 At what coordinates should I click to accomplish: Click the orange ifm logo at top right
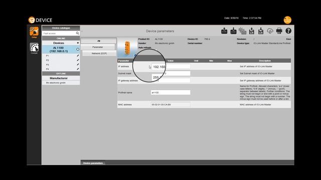pyautogui.click(x=287, y=20)
